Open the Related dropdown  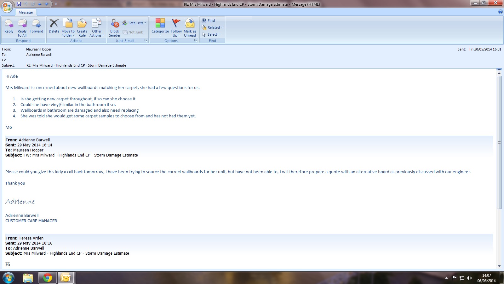tap(212, 27)
